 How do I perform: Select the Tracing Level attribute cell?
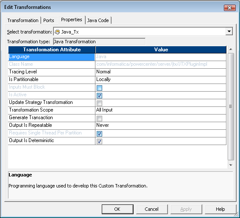(51, 72)
